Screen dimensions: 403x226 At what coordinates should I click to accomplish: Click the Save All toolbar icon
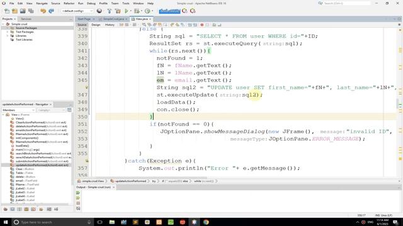(x=31, y=11)
